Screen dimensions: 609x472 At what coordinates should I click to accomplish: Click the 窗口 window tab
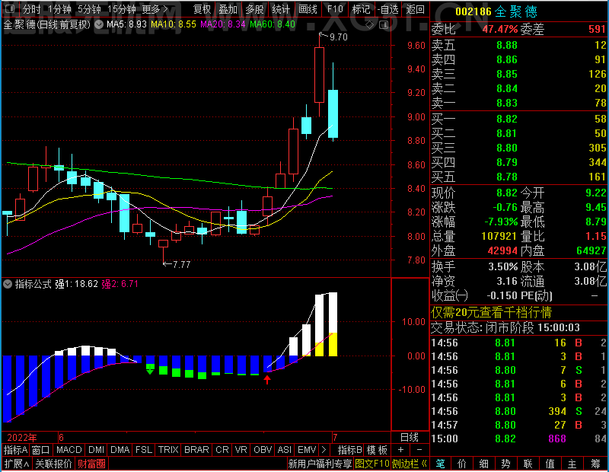tap(41, 450)
